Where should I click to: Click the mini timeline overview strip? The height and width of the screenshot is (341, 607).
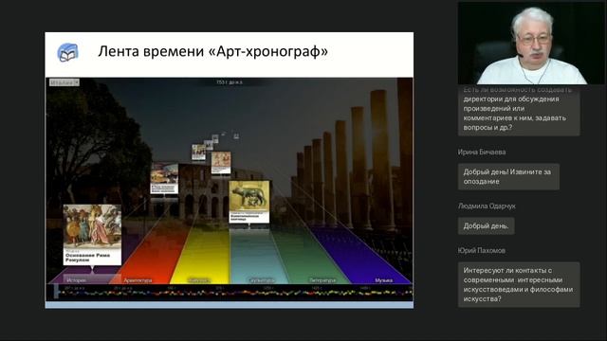[x=230, y=293]
